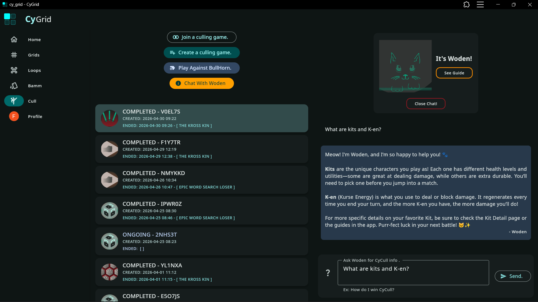Click Join a culling game button
The image size is (538, 302).
202,37
